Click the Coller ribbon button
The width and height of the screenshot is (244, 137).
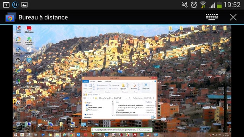pos(90,86)
